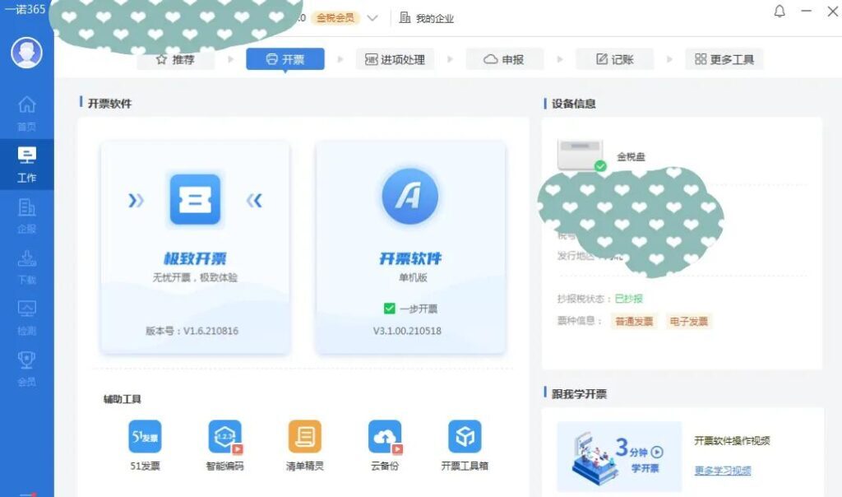Click version text V3.1.00.210518

point(407,331)
